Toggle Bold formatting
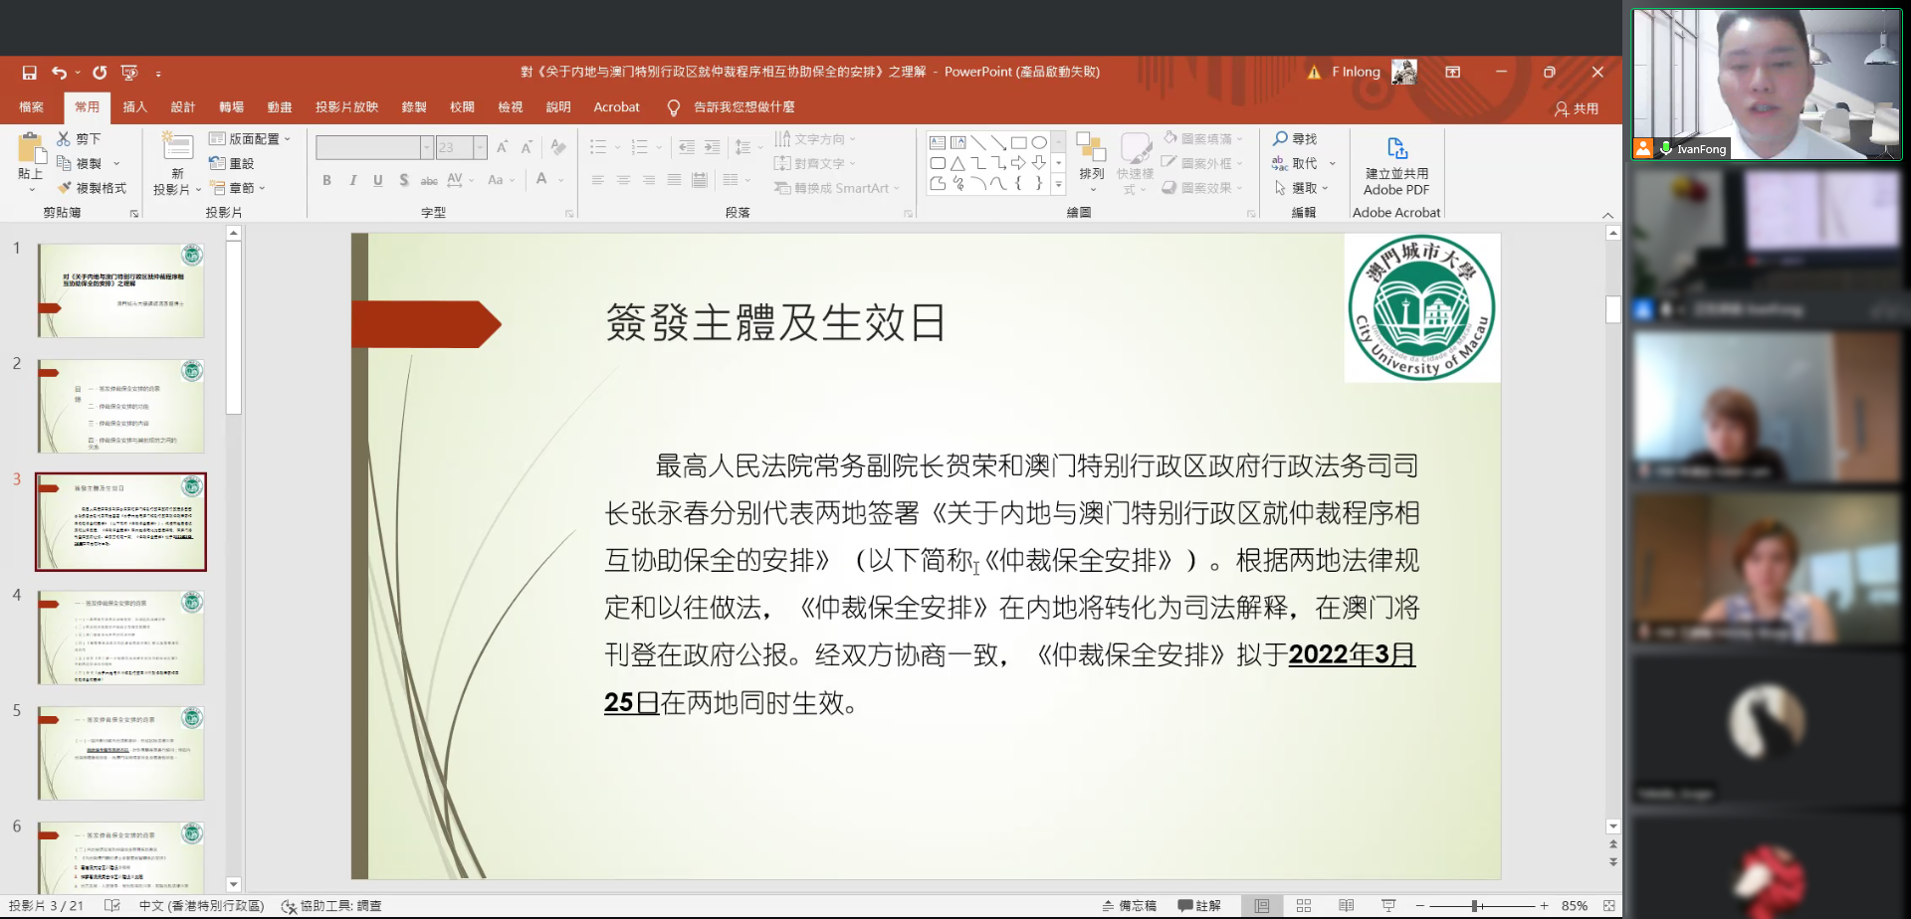Viewport: 1911px width, 919px height. click(326, 180)
